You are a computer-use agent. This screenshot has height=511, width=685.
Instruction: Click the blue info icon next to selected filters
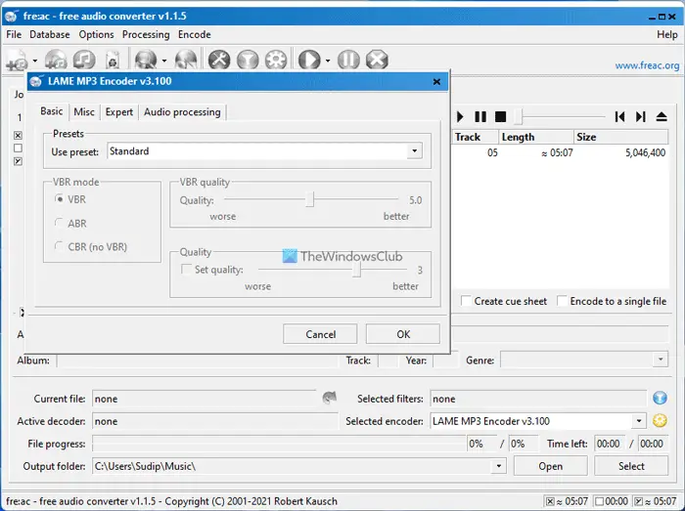click(x=660, y=398)
